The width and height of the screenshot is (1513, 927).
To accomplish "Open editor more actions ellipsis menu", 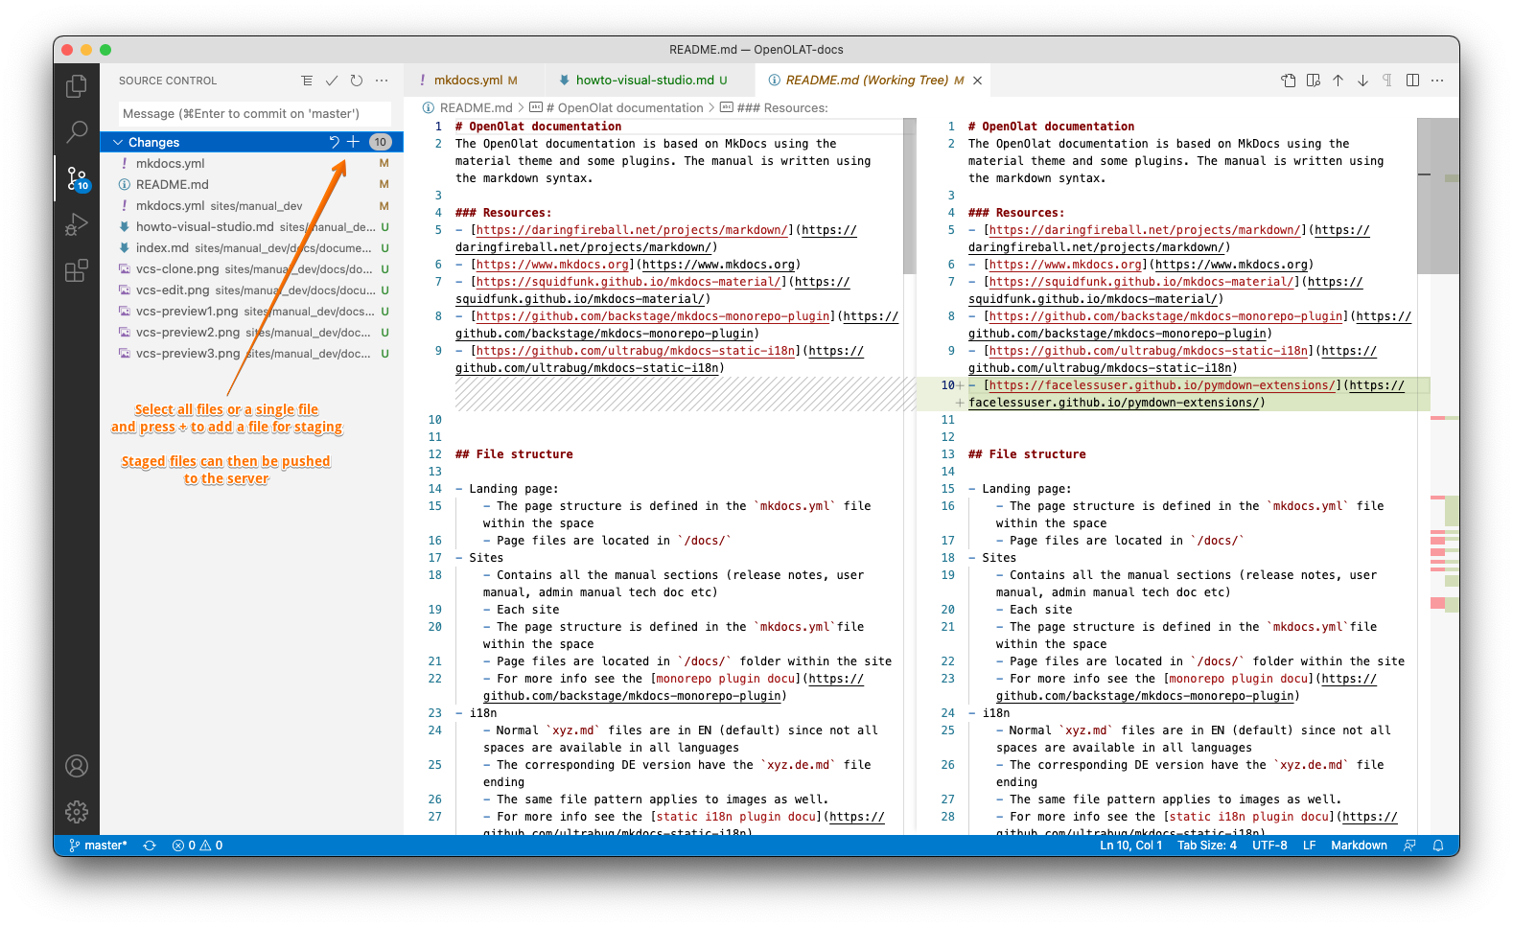I will pos(1437,81).
